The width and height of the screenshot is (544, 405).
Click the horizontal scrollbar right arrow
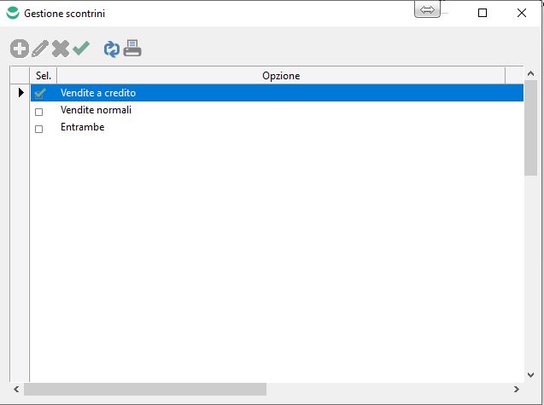(x=518, y=389)
